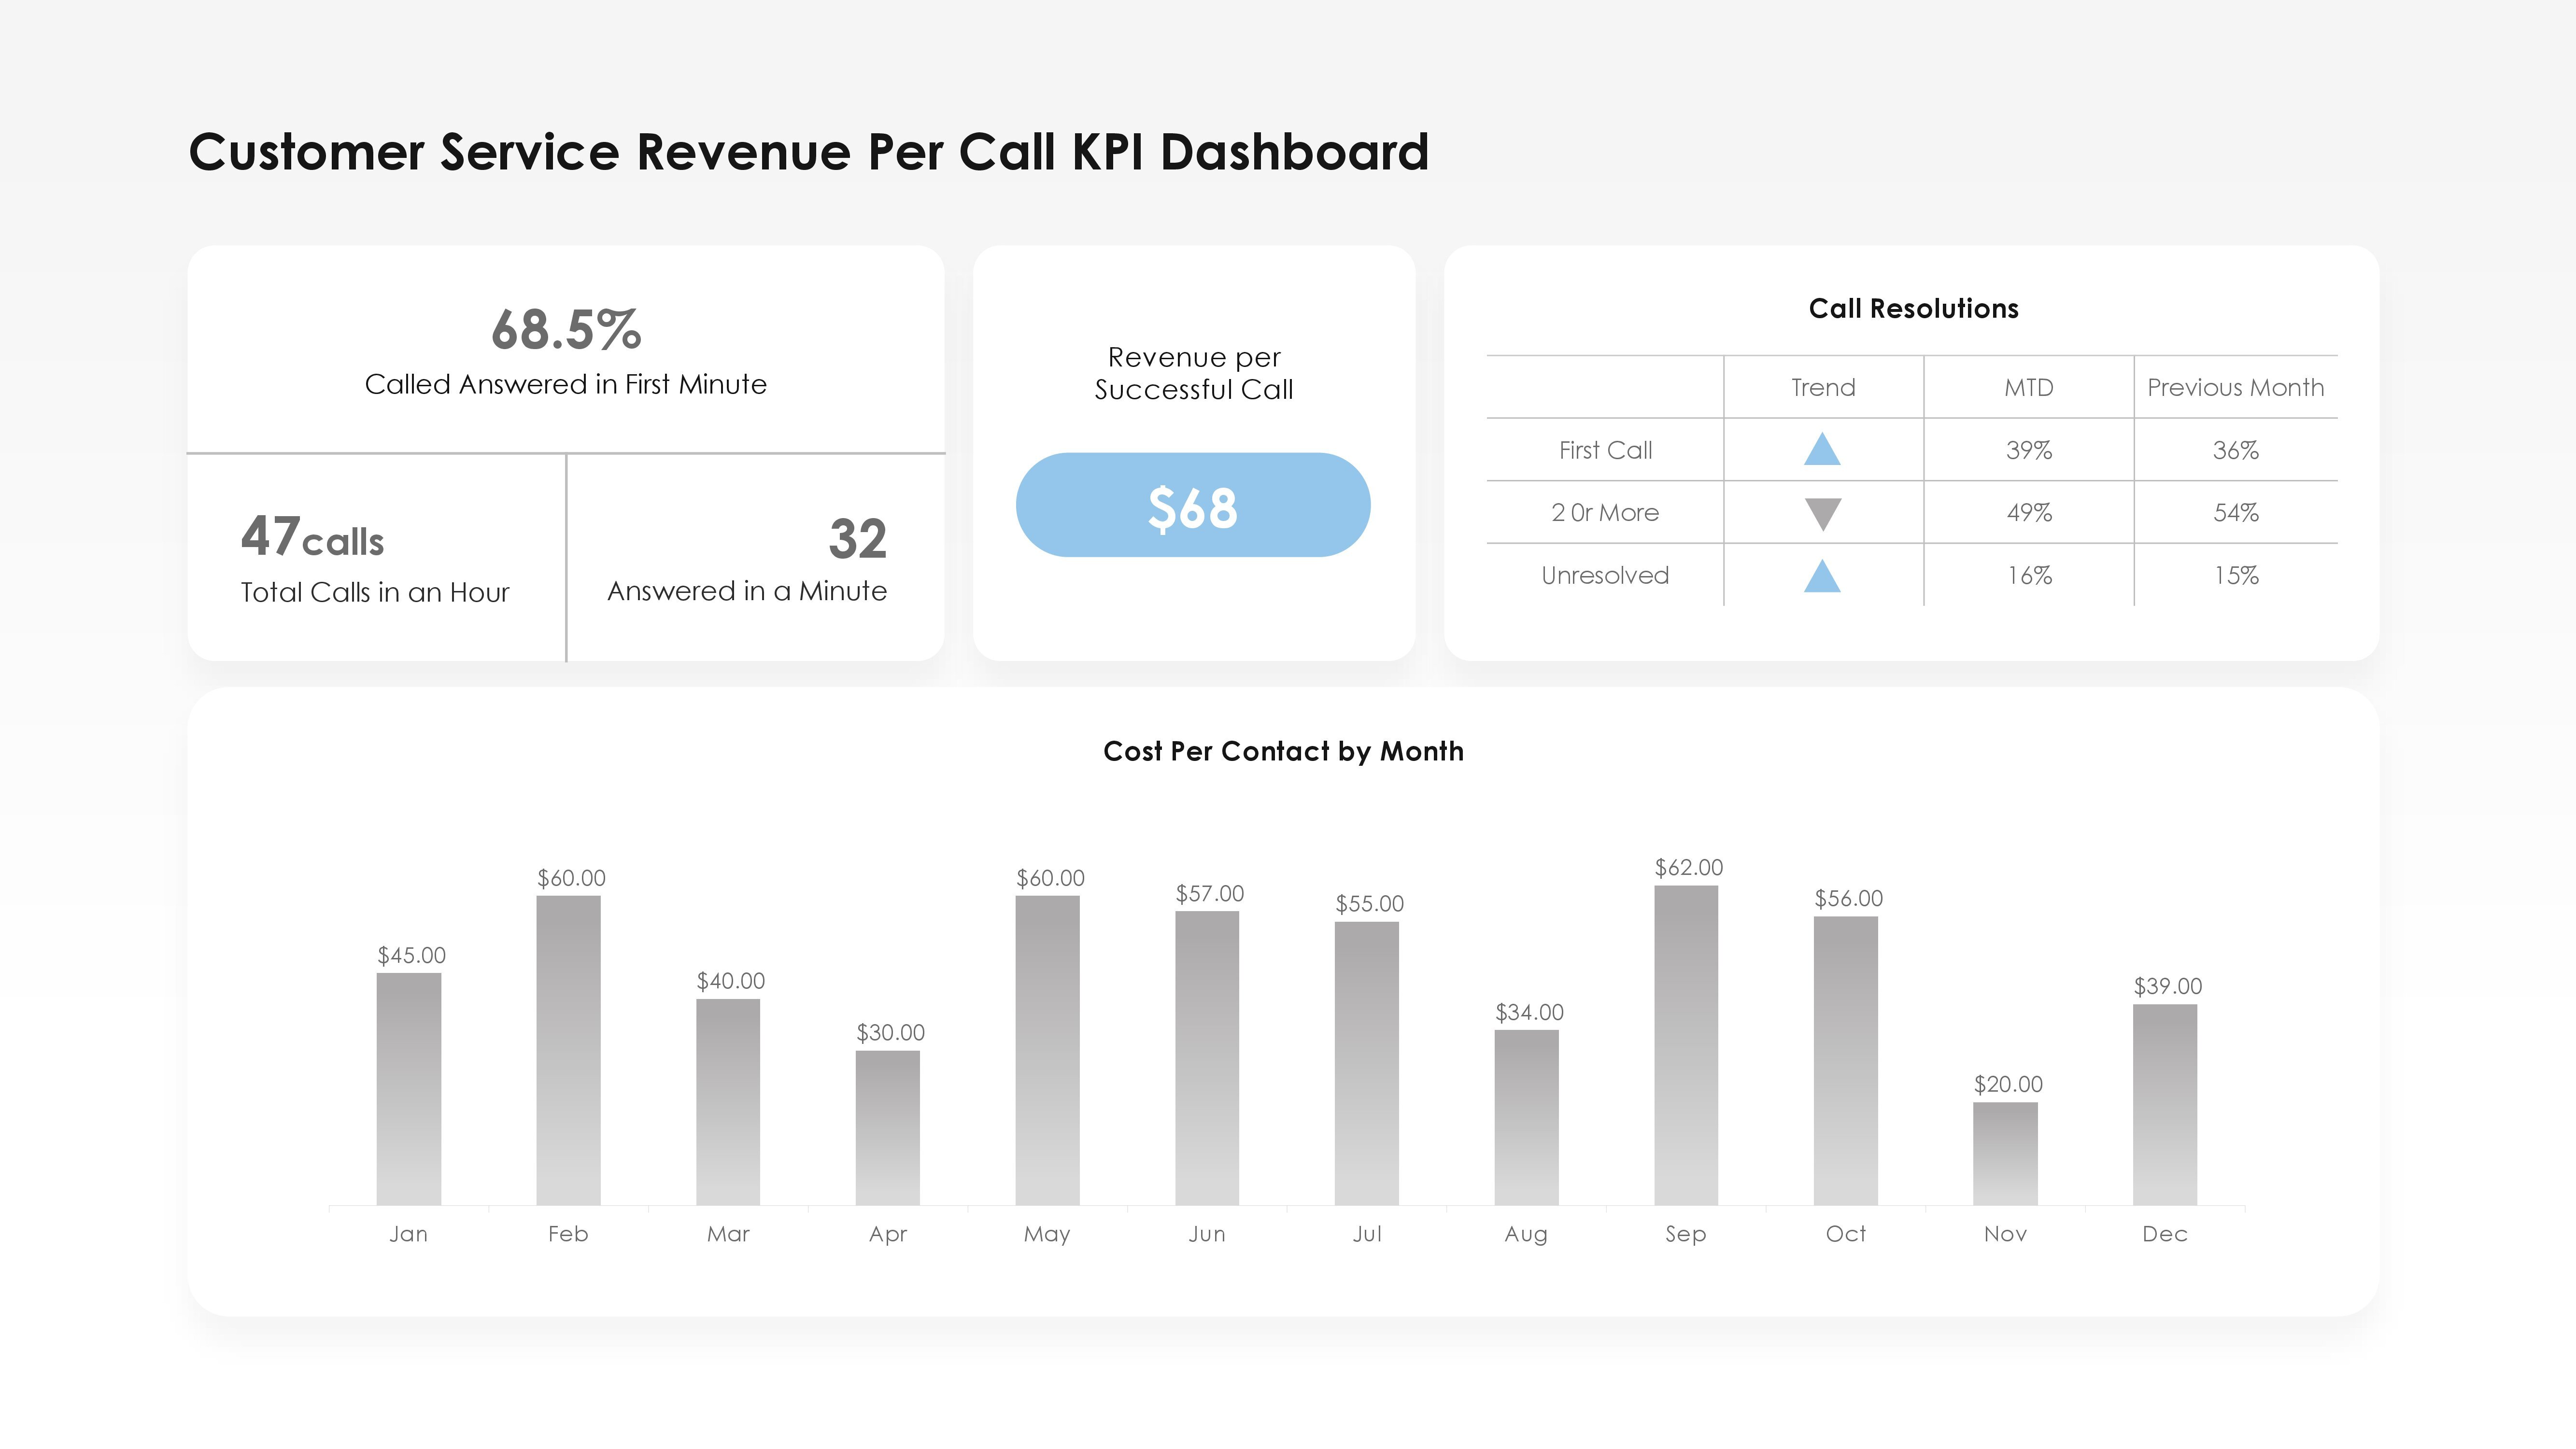
Task: Click the $39.00 data label
Action: pos(2168,986)
